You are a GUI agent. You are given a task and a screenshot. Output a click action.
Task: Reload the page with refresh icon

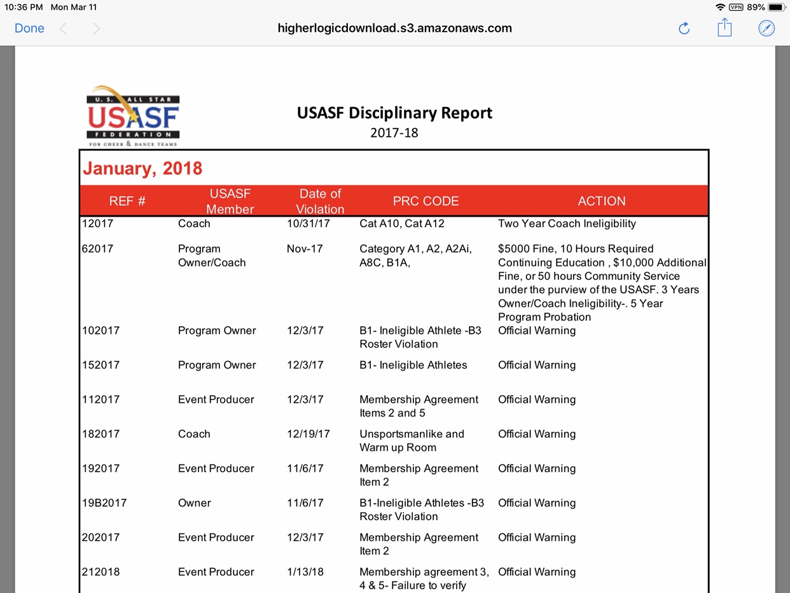click(684, 28)
